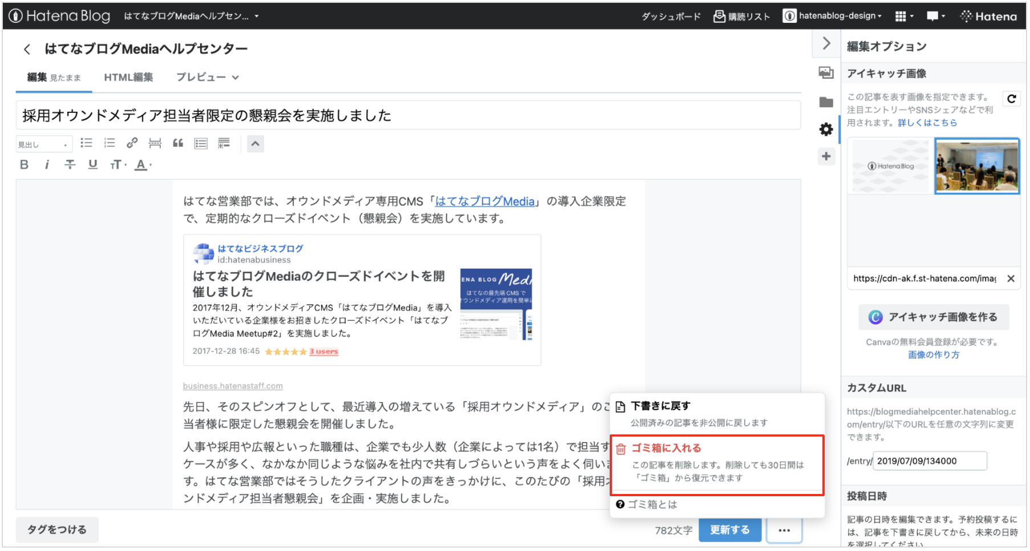Toggle italic formatting
The image size is (1030, 551).
click(x=47, y=165)
